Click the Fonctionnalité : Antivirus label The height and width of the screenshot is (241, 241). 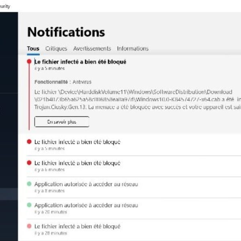click(57, 82)
